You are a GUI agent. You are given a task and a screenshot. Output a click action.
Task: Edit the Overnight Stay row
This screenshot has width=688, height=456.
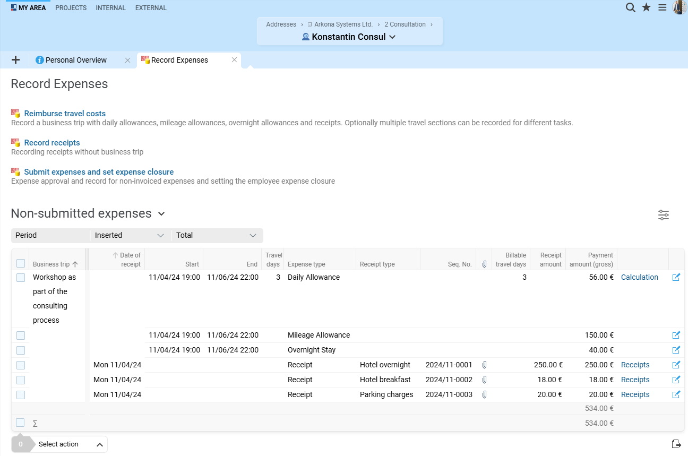pyautogui.click(x=676, y=350)
